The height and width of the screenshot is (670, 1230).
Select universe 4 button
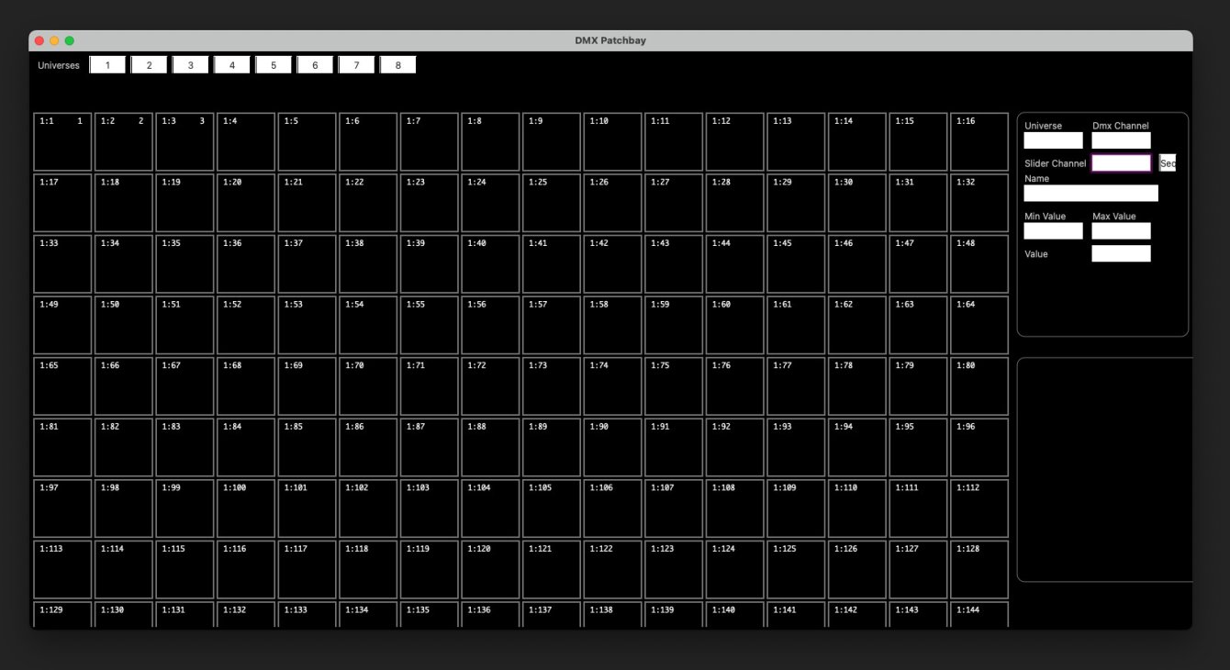click(232, 65)
